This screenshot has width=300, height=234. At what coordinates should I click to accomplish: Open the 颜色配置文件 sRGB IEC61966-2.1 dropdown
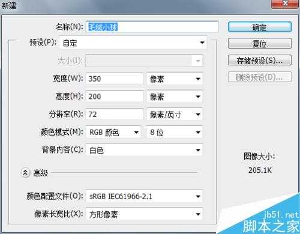tap(144, 196)
